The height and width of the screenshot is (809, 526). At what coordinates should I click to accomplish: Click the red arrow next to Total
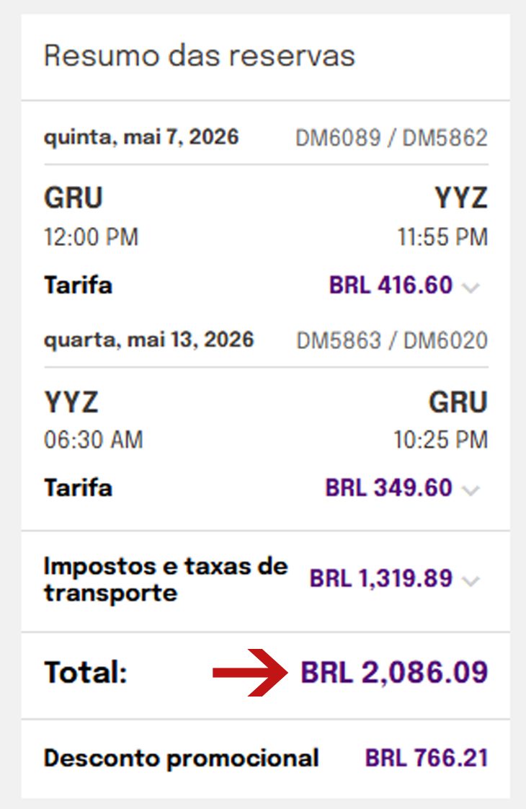tap(250, 672)
